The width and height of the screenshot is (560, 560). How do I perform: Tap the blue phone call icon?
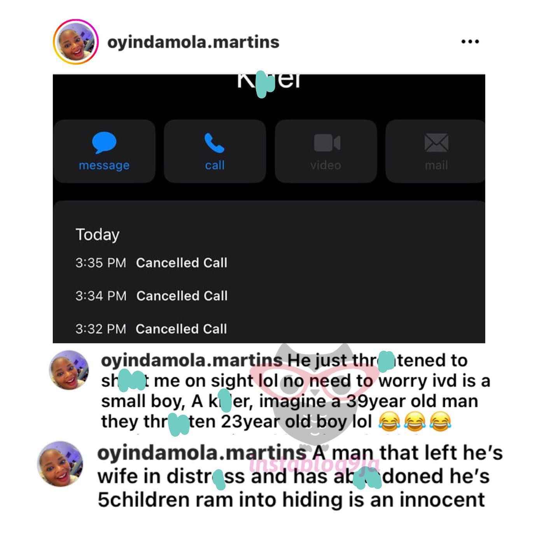[x=215, y=143]
